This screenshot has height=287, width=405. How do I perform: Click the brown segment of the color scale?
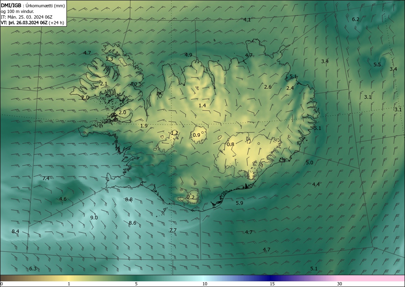coord(11,278)
